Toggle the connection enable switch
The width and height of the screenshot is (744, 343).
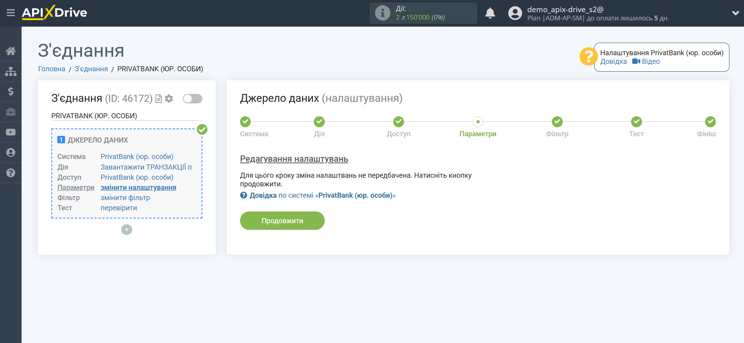(x=192, y=99)
